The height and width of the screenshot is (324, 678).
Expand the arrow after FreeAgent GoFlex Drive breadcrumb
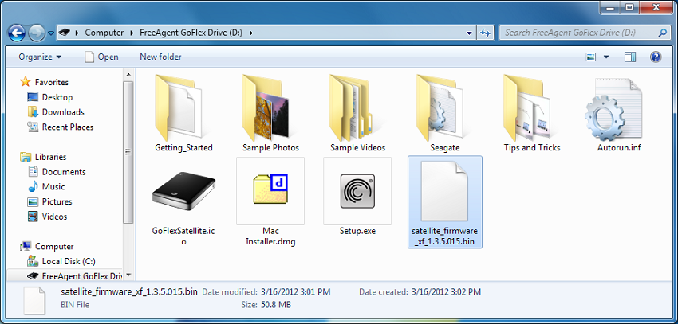pyautogui.click(x=251, y=33)
